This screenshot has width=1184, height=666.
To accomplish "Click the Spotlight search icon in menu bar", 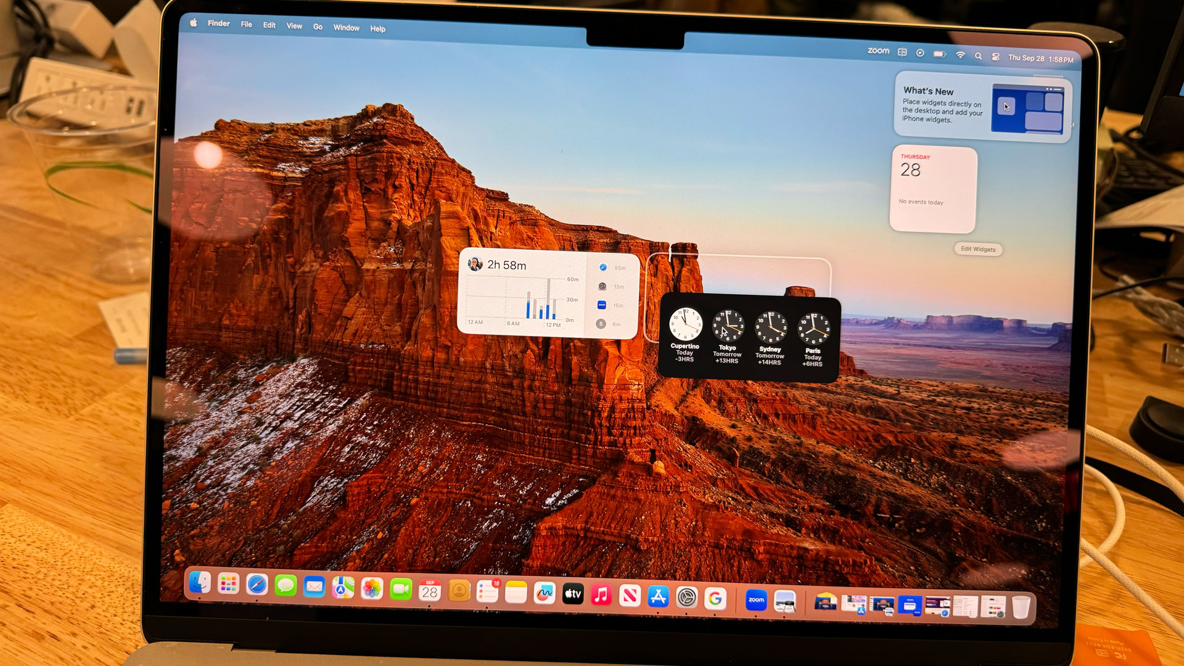I will click(x=978, y=56).
